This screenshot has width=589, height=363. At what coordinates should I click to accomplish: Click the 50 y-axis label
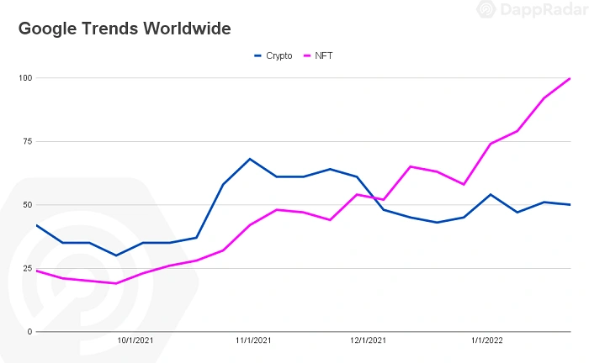(x=27, y=205)
